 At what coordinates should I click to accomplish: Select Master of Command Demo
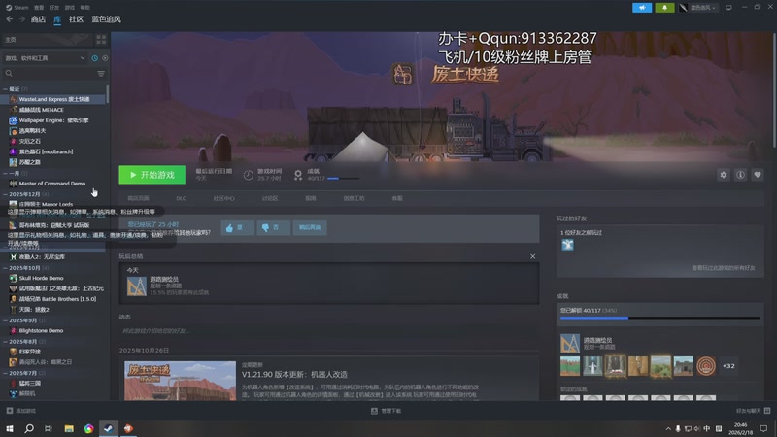click(52, 184)
